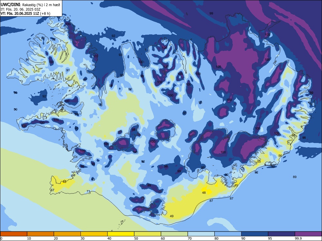The width and height of the screenshot is (322, 241).
Task: Click the 60–70 light green legend swatch
Action: 174,234
